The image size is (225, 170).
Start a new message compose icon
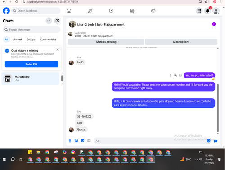57,21
